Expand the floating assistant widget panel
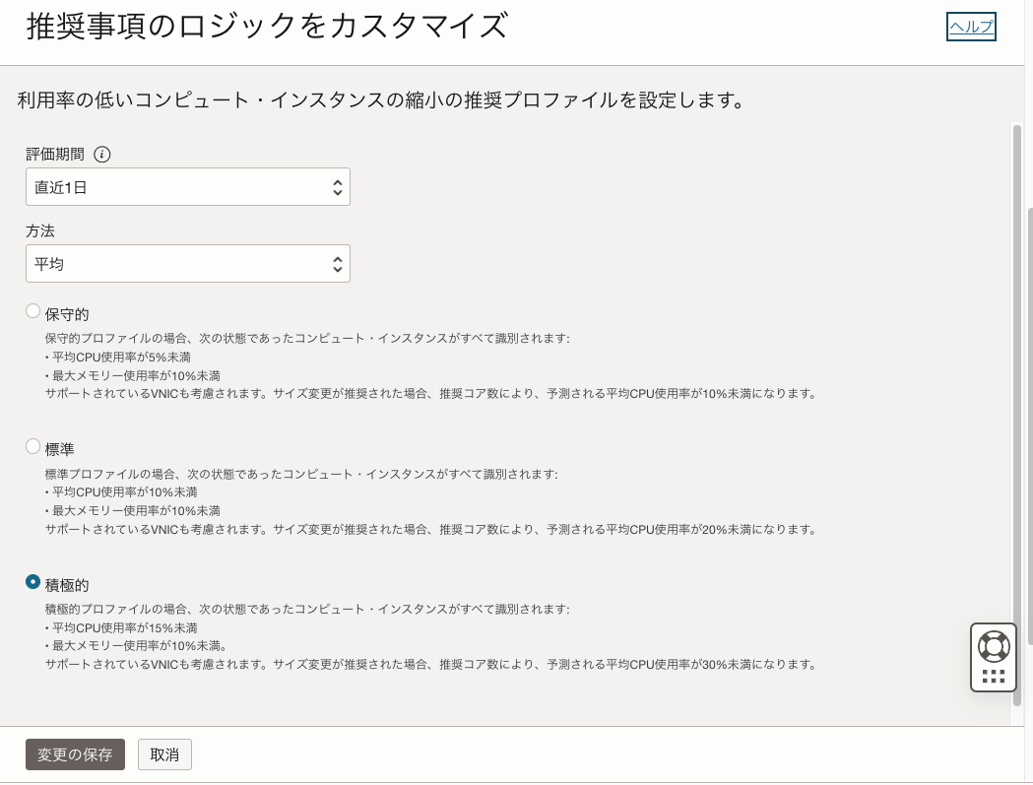Screen dimensions: 1033x785 (x=994, y=657)
